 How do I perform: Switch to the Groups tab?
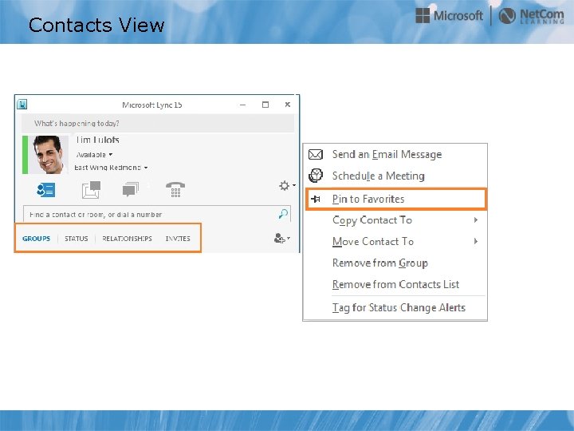[x=36, y=239]
